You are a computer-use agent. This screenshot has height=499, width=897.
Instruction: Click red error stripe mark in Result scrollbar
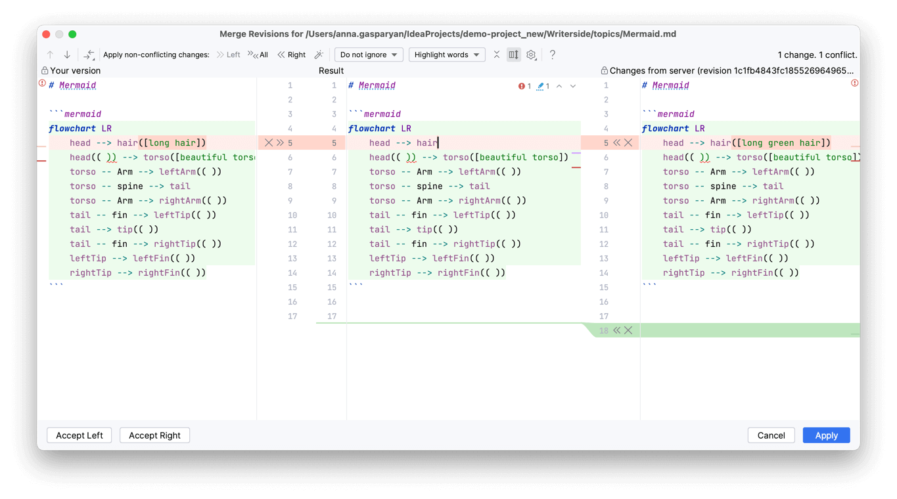click(x=576, y=167)
